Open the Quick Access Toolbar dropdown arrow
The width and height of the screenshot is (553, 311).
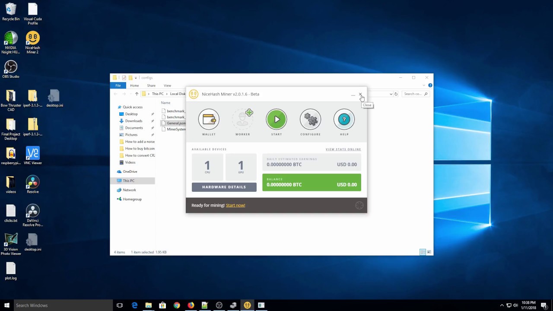coord(136,78)
